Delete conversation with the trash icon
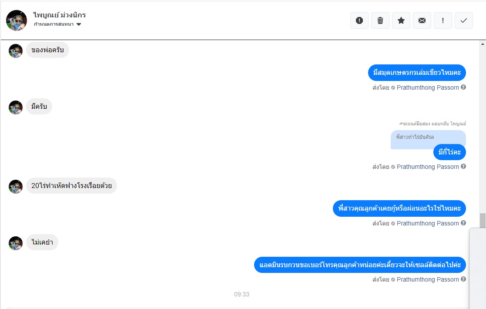486x309 pixels. tap(380, 20)
